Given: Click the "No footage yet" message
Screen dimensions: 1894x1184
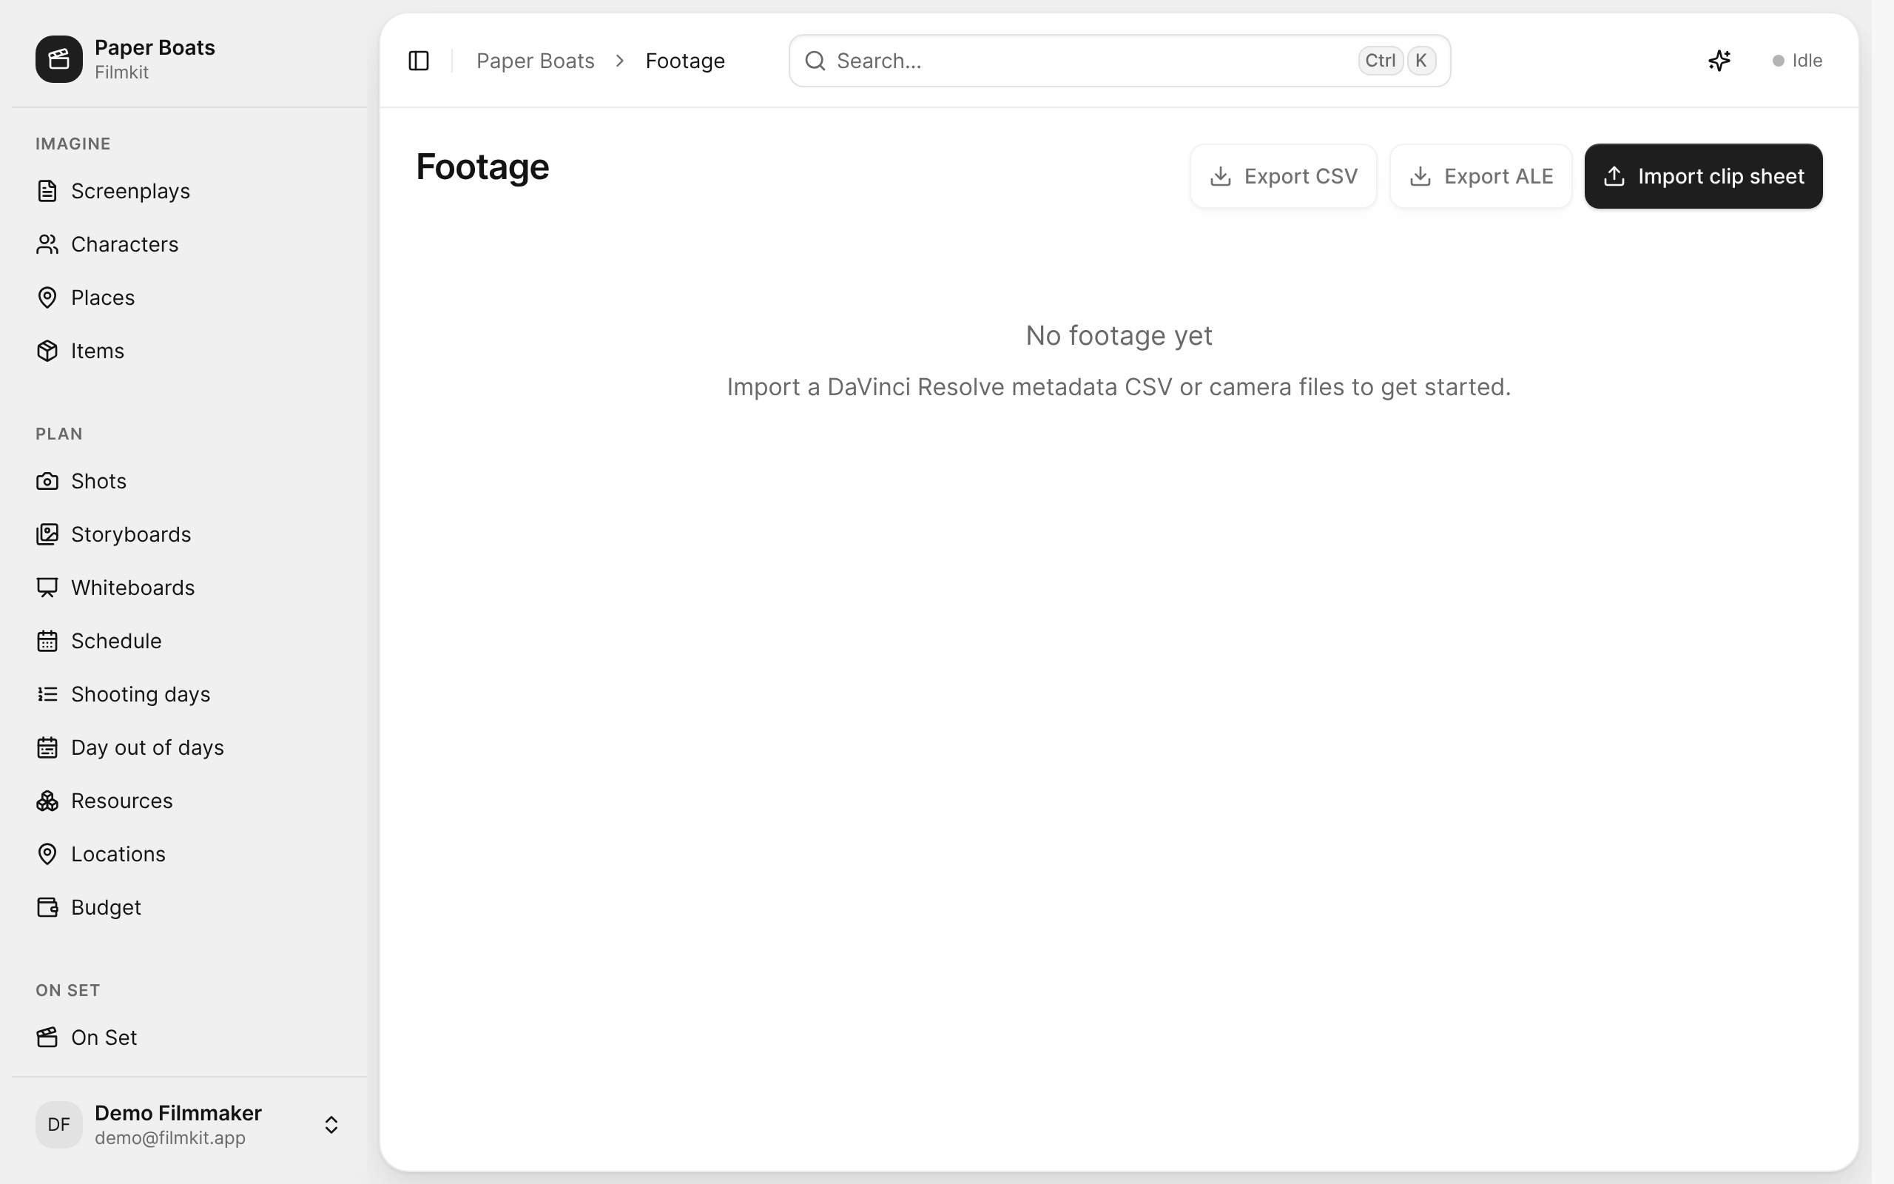Looking at the screenshot, I should pyautogui.click(x=1119, y=335).
